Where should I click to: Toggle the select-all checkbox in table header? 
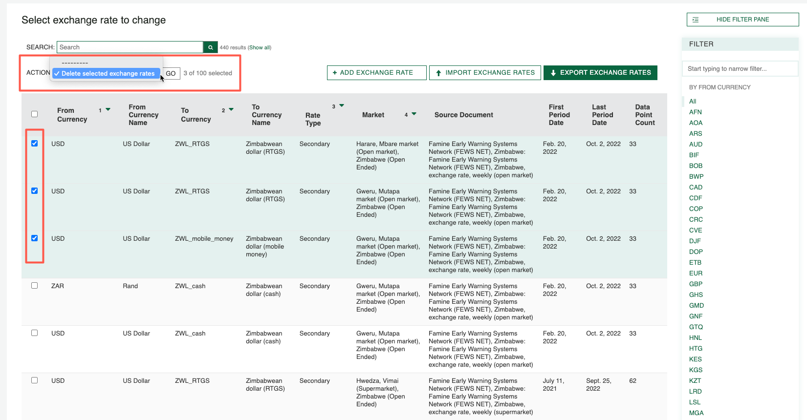(35, 114)
